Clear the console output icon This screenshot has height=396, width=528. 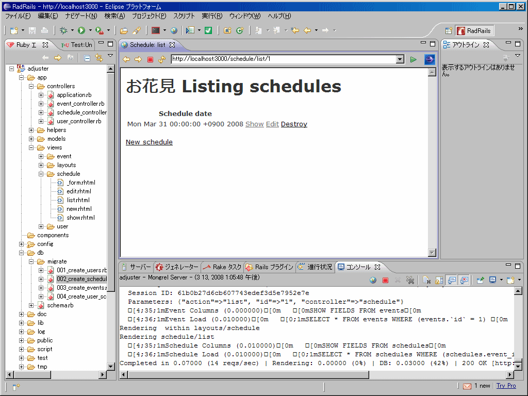(427, 279)
